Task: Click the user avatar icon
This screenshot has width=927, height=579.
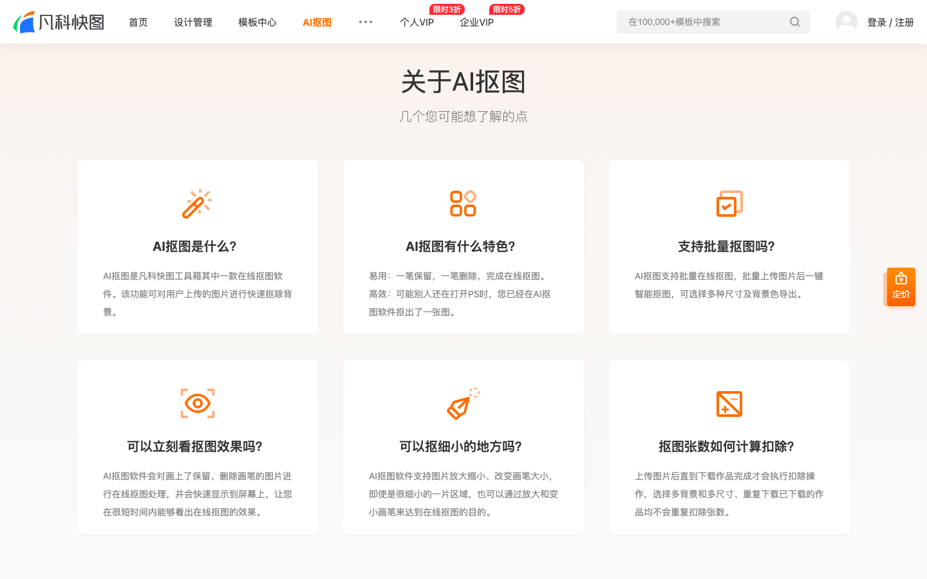Action: (x=847, y=21)
